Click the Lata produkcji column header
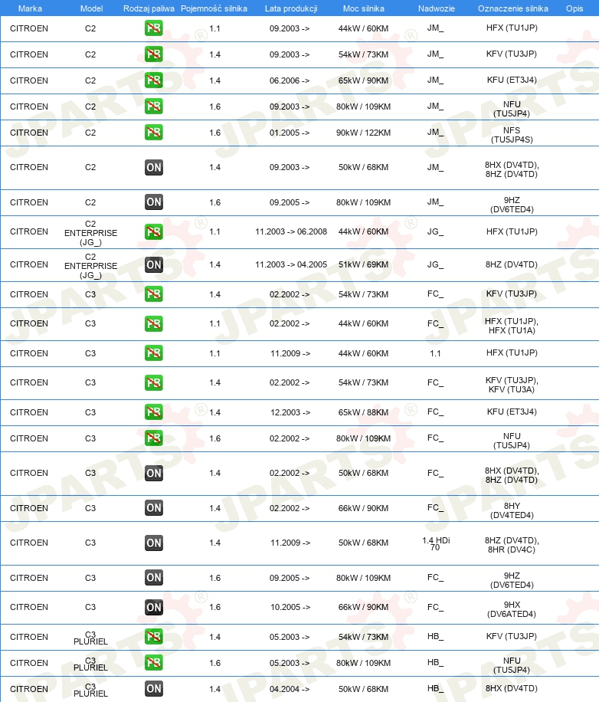 coord(291,8)
